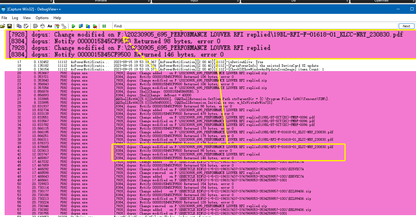The height and width of the screenshot is (217, 416).
Task: Click the time value 0.132452
Action: click(41, 62)
